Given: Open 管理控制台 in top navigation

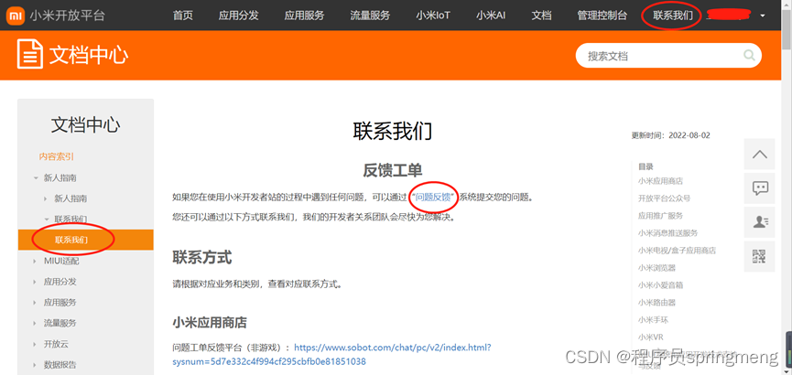Looking at the screenshot, I should 602,16.
